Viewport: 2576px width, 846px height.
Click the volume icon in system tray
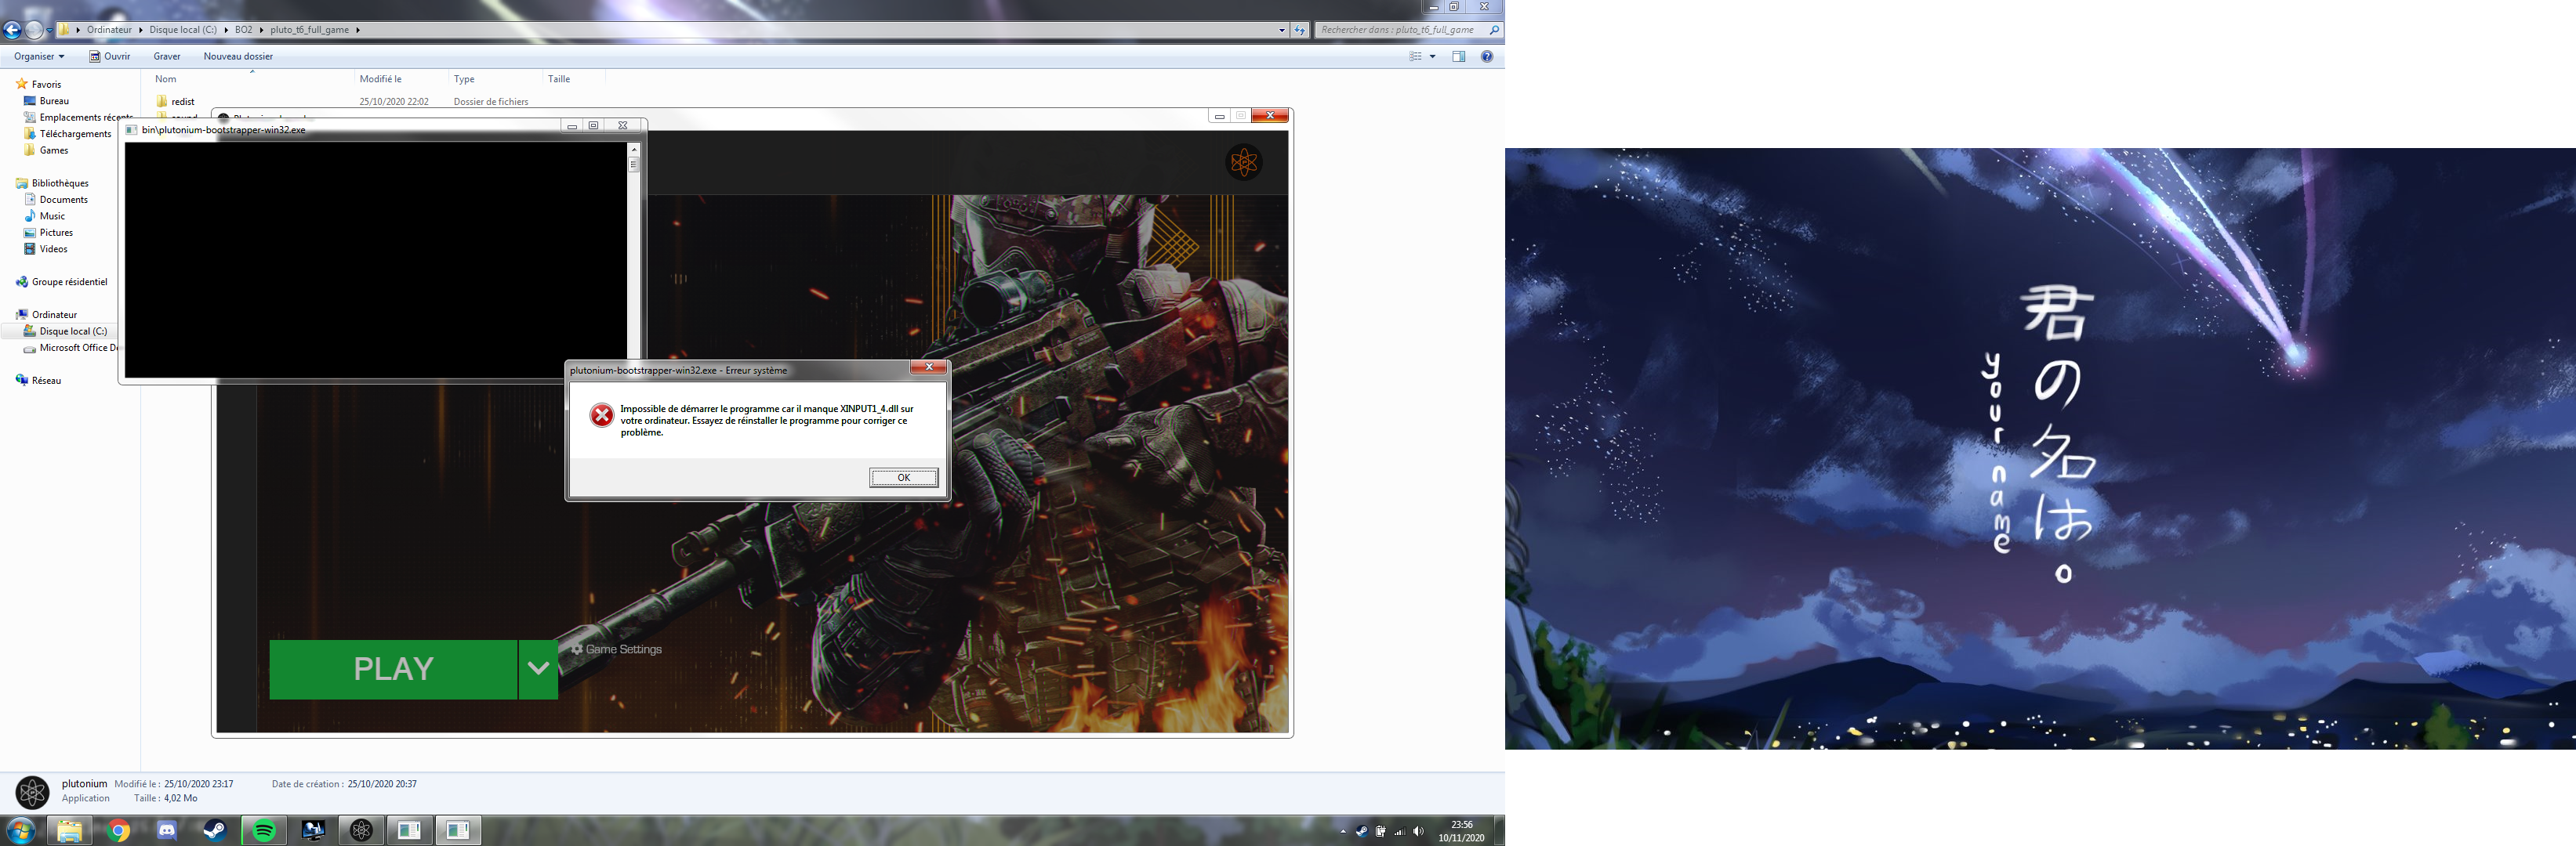click(1418, 831)
